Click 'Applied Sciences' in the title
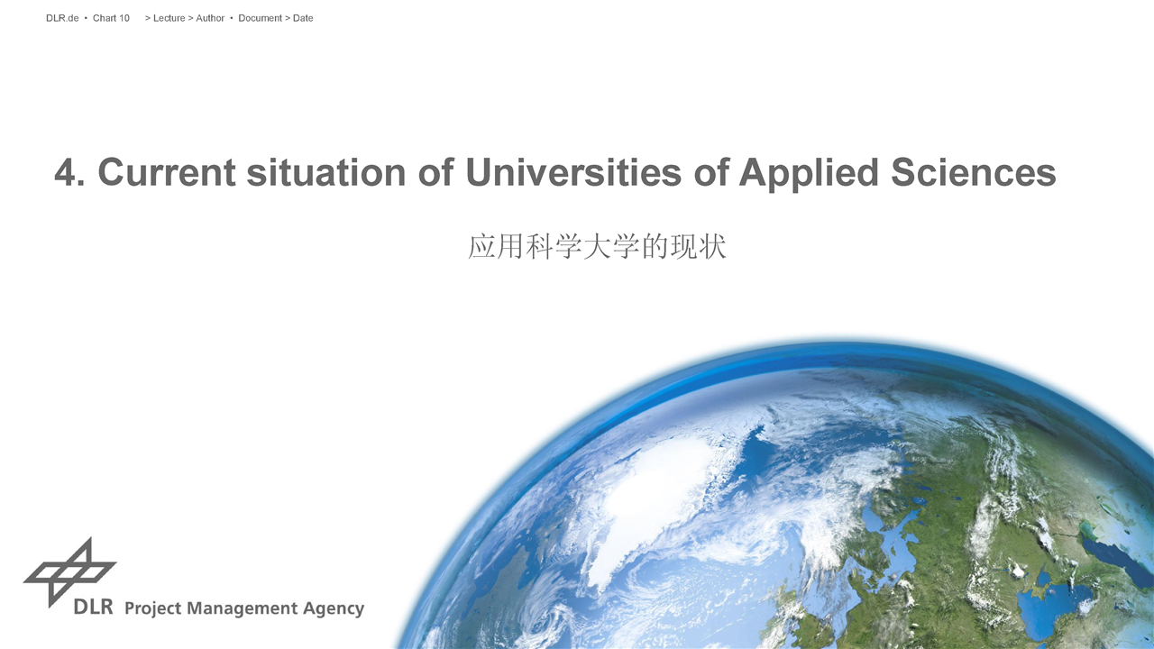The height and width of the screenshot is (649, 1154). 897,172
